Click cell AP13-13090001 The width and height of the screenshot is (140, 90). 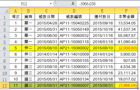point(74,67)
